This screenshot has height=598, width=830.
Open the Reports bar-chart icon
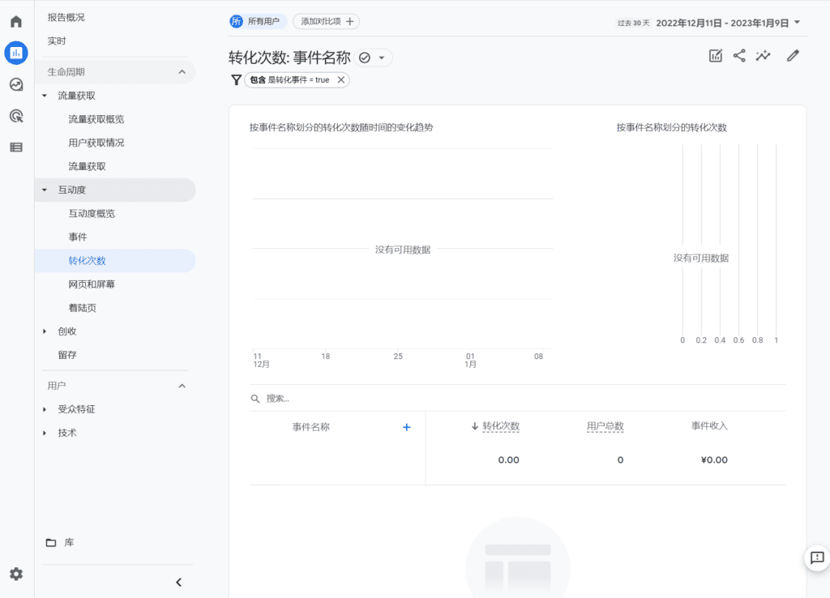(x=16, y=53)
